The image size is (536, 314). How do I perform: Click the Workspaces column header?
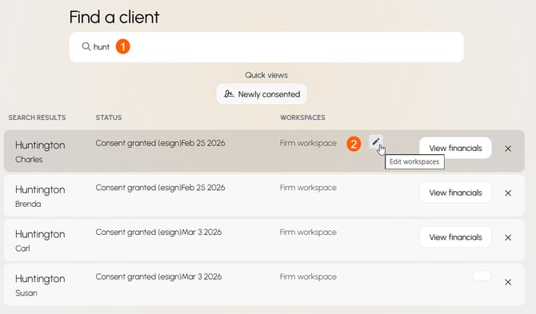302,117
